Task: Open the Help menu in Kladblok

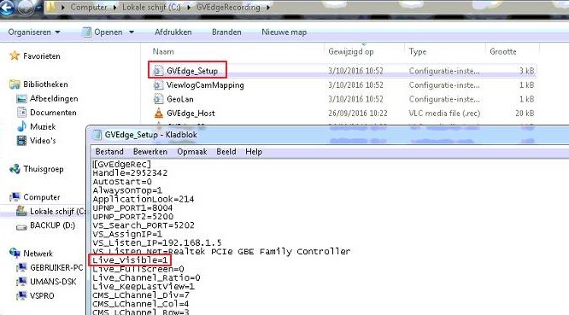Action: 254,151
